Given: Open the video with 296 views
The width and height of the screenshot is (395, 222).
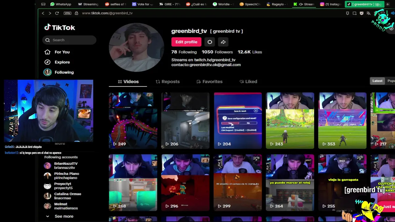Looking at the screenshot, I should [x=185, y=183].
